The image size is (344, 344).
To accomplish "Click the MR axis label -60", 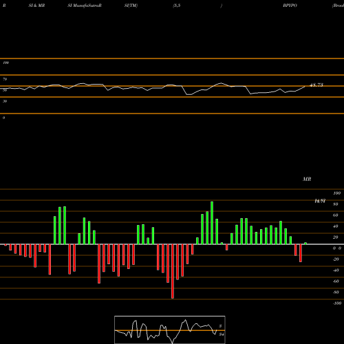I will tap(336, 281).
